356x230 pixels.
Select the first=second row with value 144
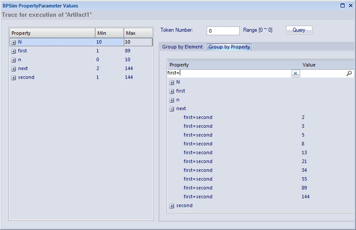point(198,197)
